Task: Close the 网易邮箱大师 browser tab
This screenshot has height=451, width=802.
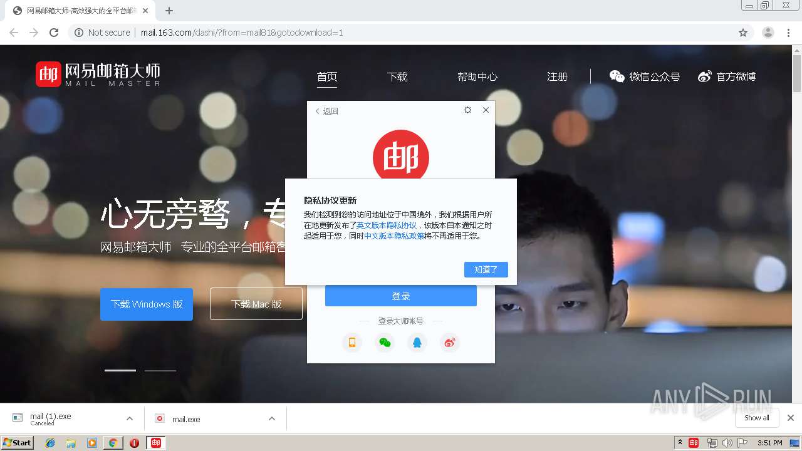Action: [146, 11]
